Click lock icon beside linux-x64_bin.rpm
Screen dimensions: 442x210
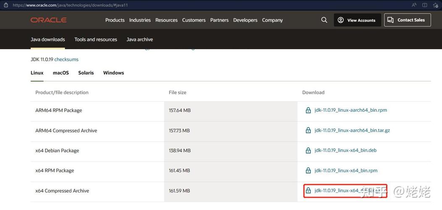coord(308,171)
